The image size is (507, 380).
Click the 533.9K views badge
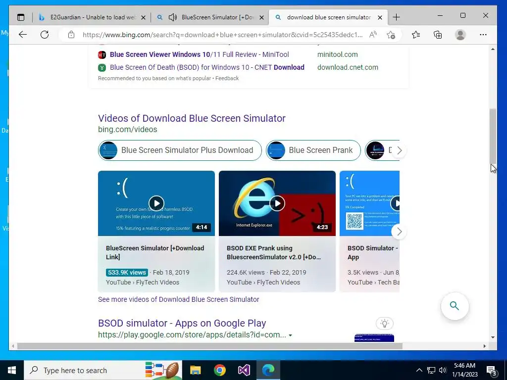click(x=127, y=273)
